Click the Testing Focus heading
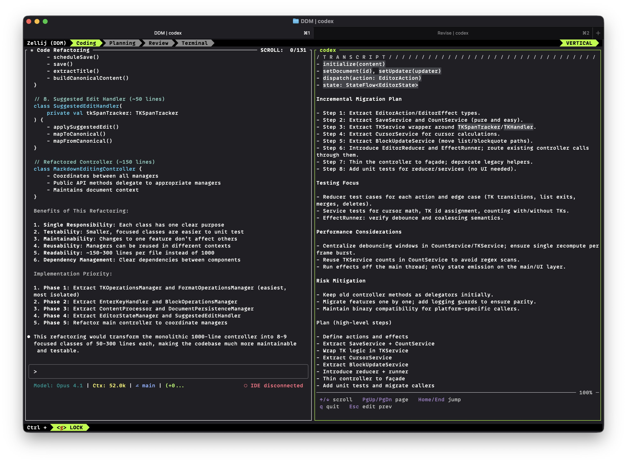Image resolution: width=627 pixels, height=463 pixels. (x=338, y=183)
